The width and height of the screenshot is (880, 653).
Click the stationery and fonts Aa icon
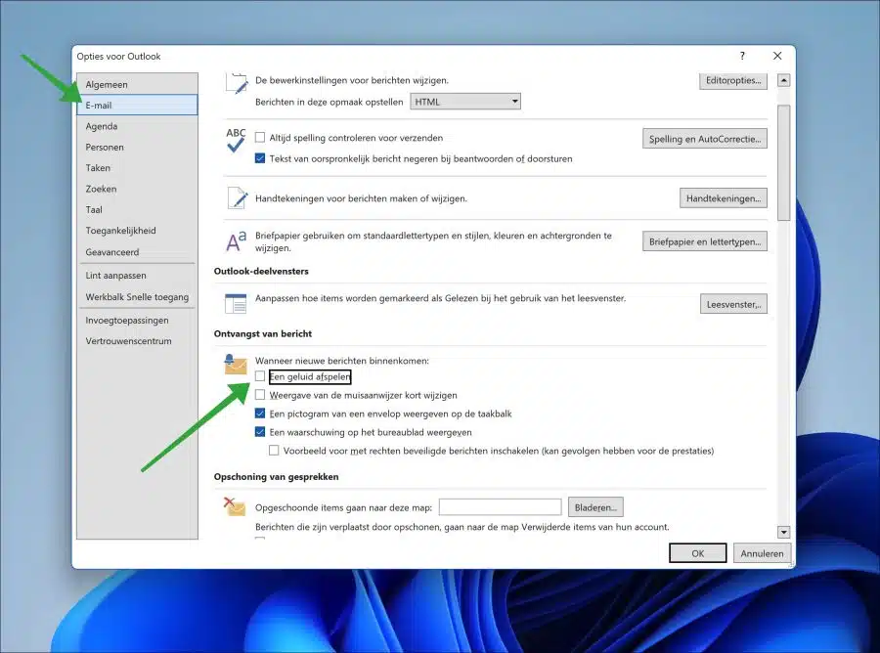point(237,241)
